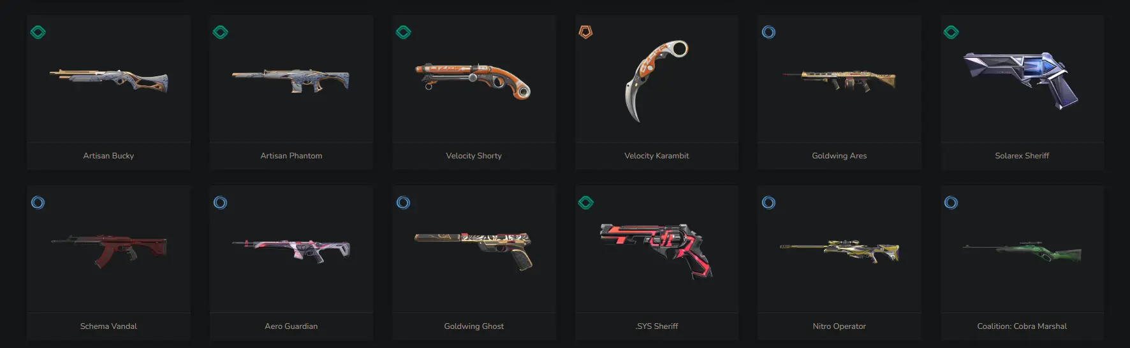Open the Goldwing Ares label
1130x348 pixels.
click(839, 156)
